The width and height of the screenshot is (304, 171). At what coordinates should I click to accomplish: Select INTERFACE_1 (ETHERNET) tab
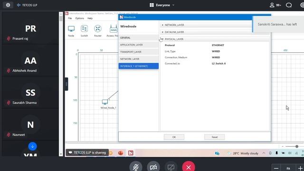[x=139, y=66]
